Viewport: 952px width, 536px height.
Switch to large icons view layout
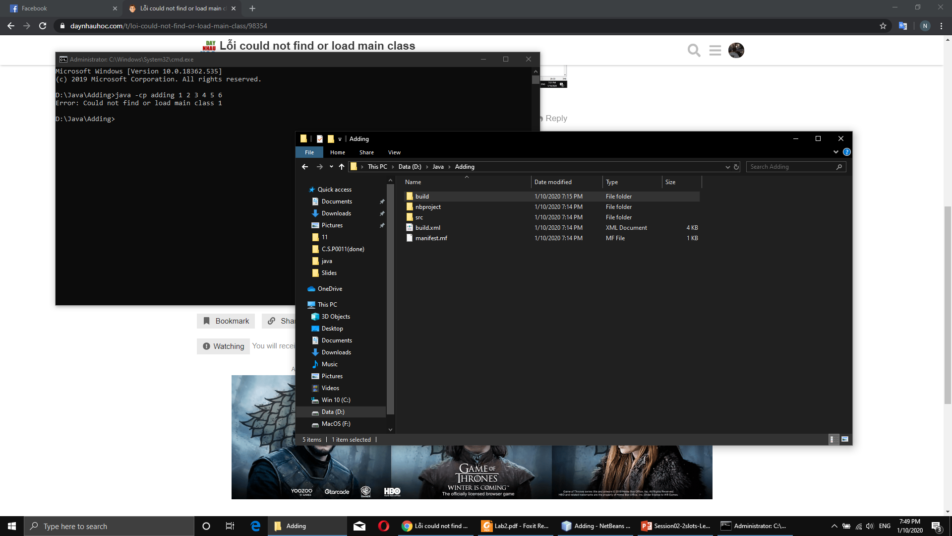845,439
